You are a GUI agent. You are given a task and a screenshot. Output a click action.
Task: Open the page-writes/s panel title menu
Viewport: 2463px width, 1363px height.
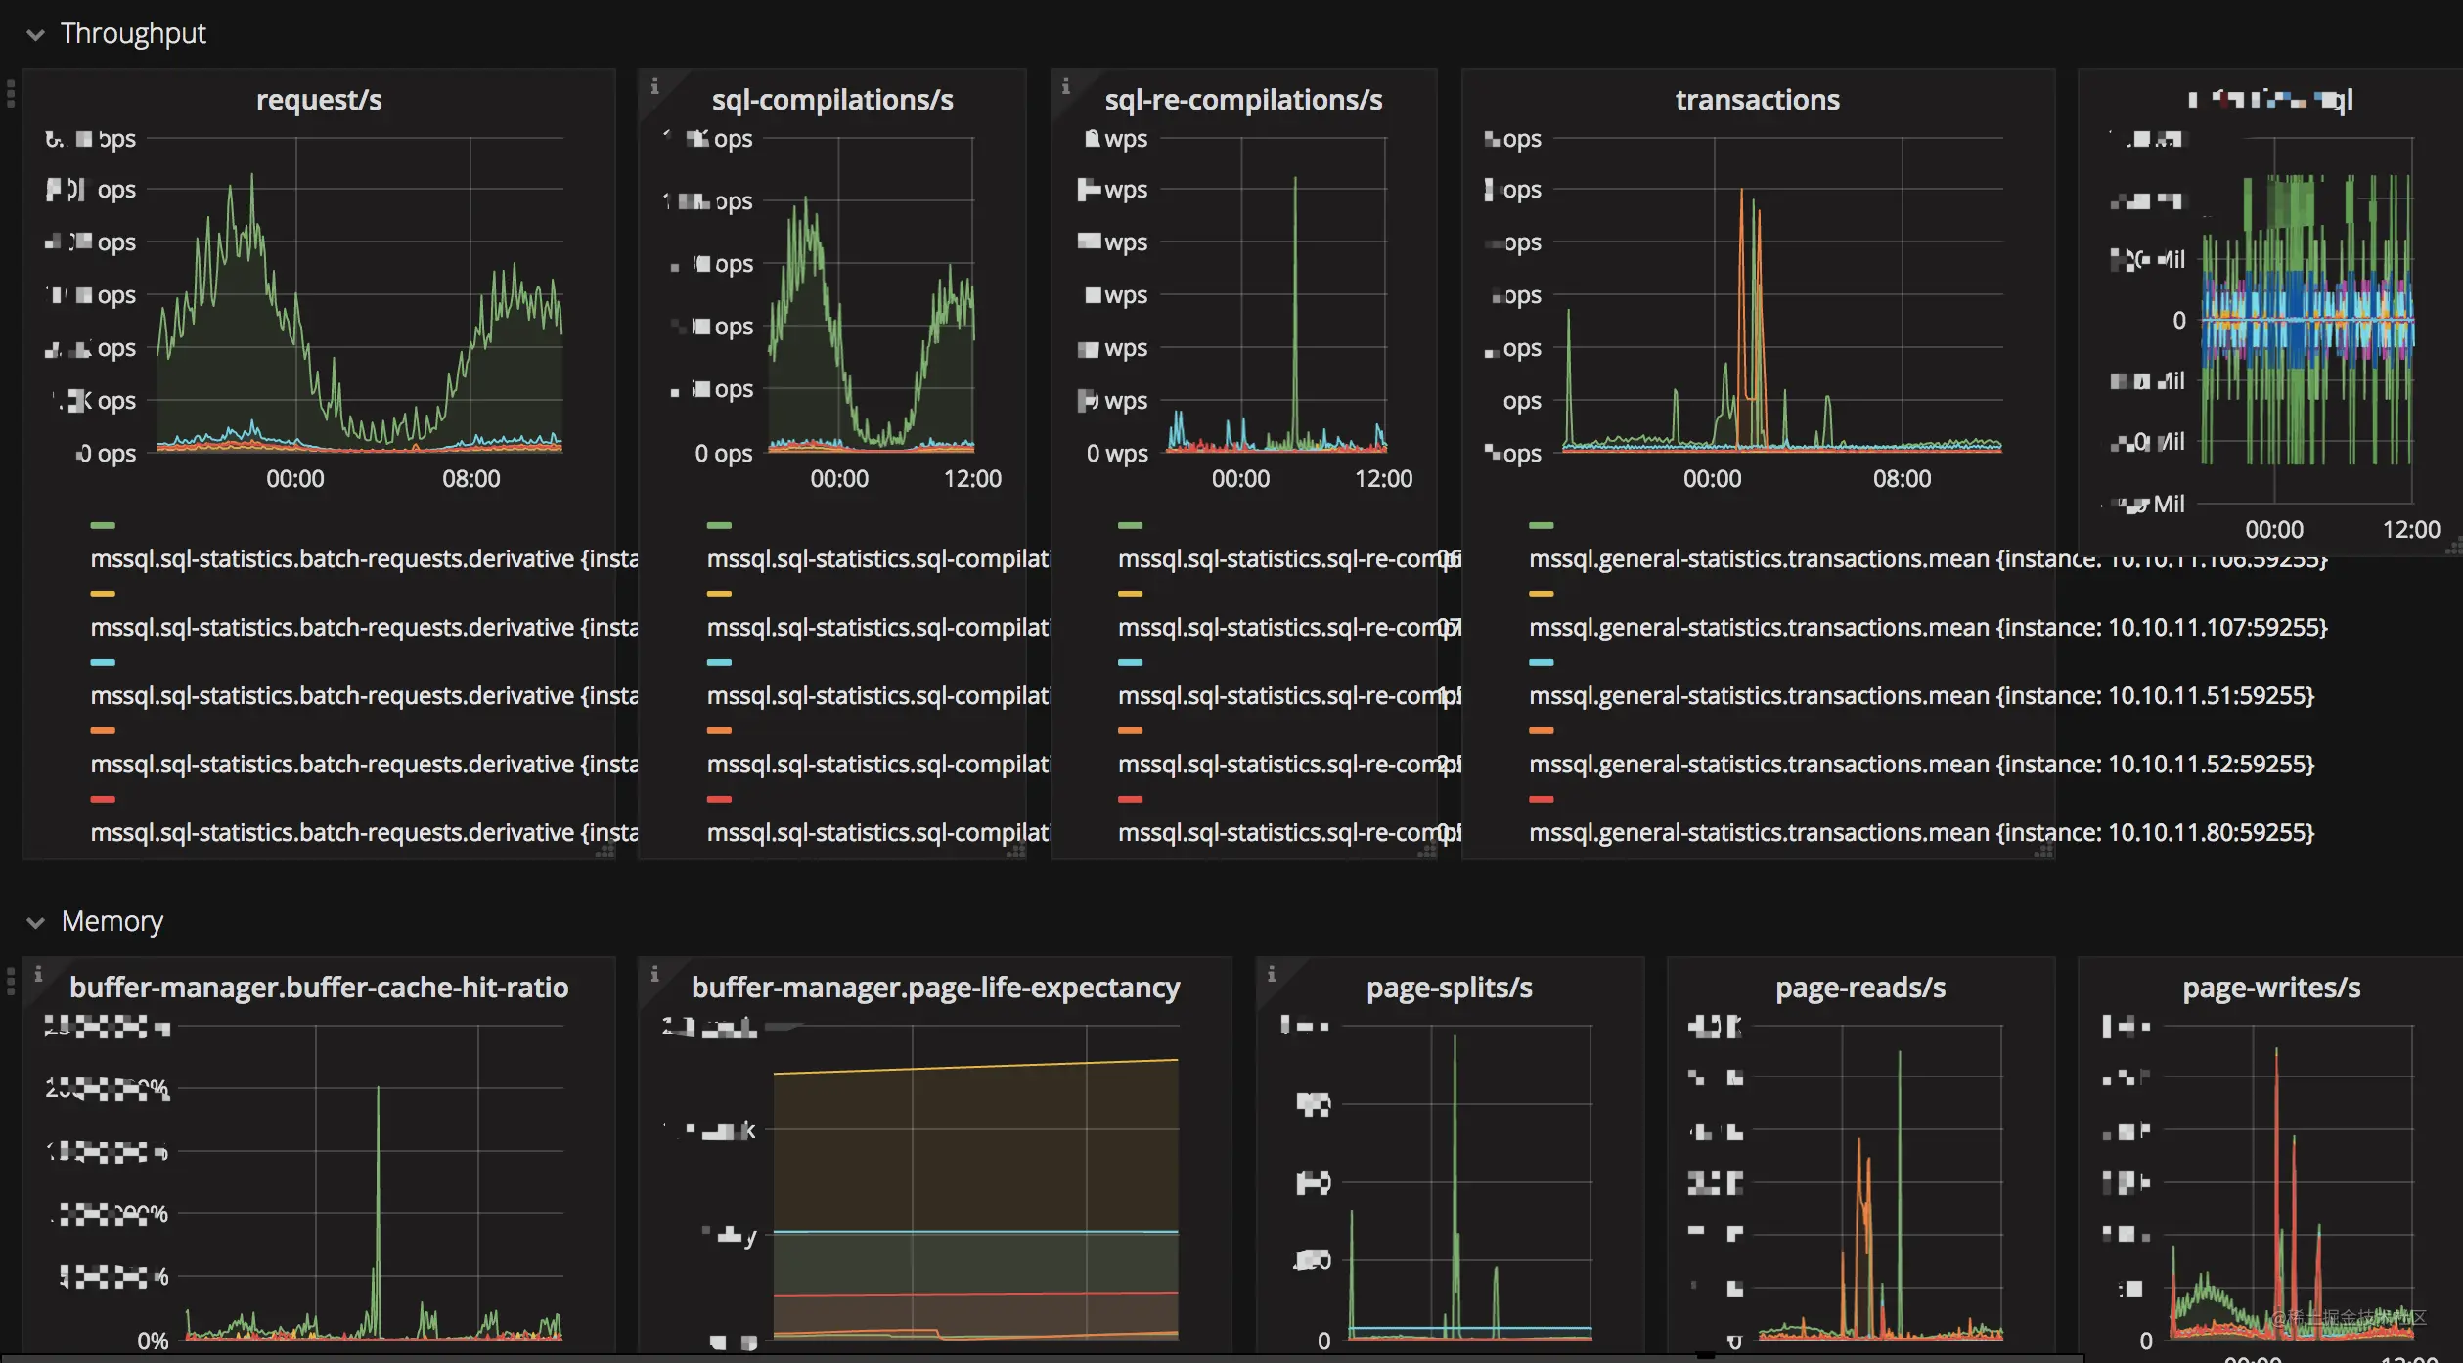[2271, 988]
